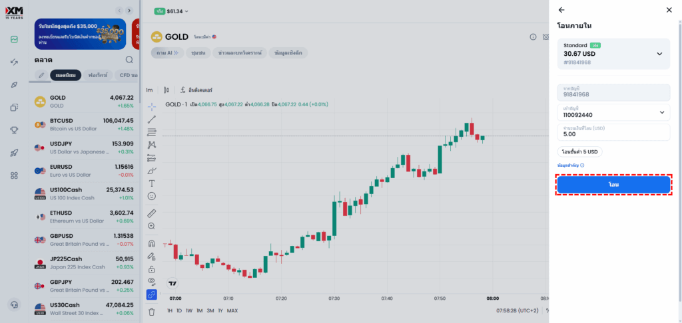Screen dimensions: 682x323
Task: Toggle the lock all drawings tool
Action: (x=152, y=269)
